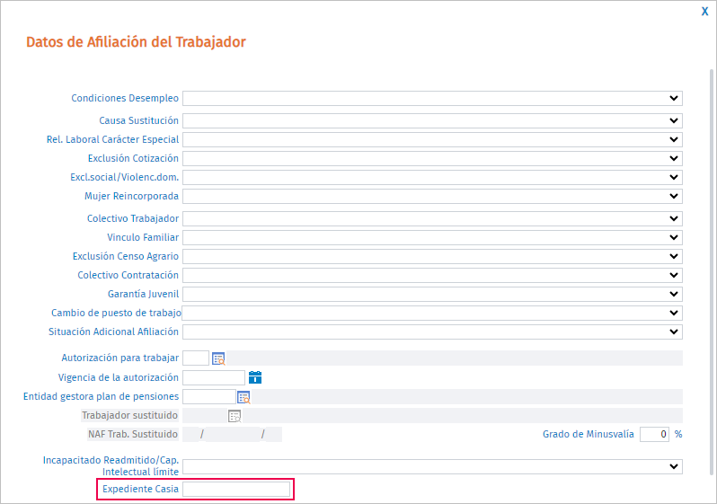Open the Causa Sustitución dropdown
The width and height of the screenshot is (717, 504).
(x=432, y=120)
